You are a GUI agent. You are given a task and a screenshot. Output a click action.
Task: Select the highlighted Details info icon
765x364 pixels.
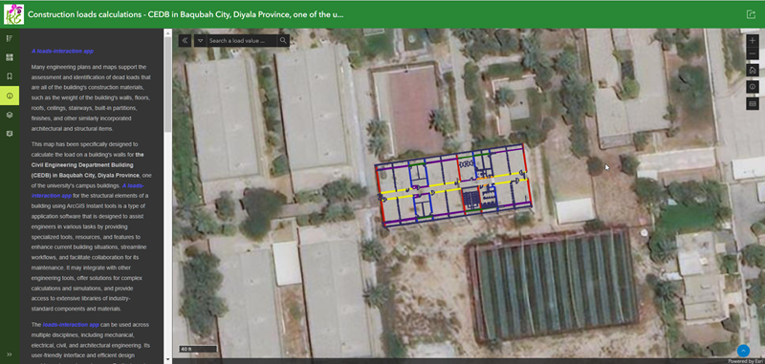(10, 96)
